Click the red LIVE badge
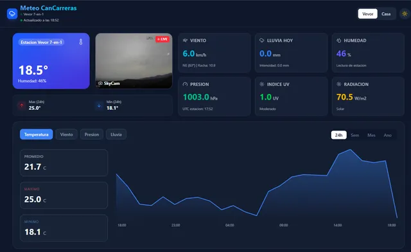The width and height of the screenshot is (411, 252). pyautogui.click(x=162, y=39)
